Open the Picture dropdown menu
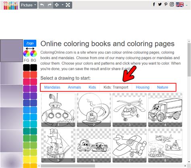 click(29, 5)
